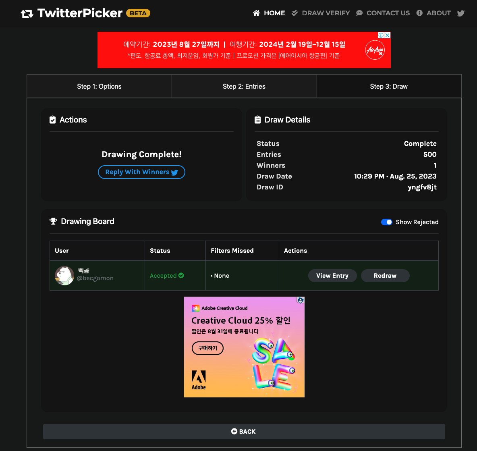
Task: Click the Draw Details clipboard list icon
Action: point(258,120)
